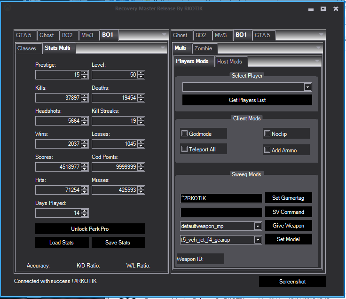Click the Xbox logo icon in title bar
This screenshot has height=299, width=346.
pos(8,8)
